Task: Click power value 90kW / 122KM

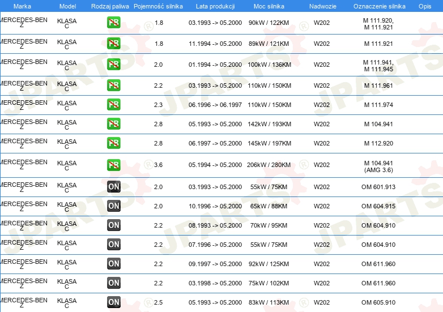Action: point(269,23)
